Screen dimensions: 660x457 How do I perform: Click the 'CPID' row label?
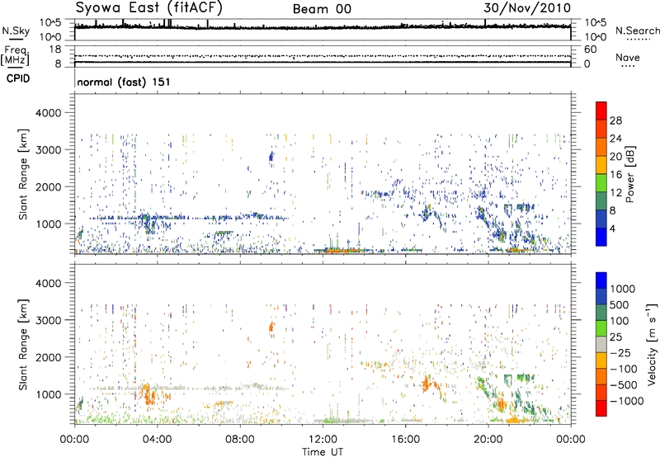[18, 78]
